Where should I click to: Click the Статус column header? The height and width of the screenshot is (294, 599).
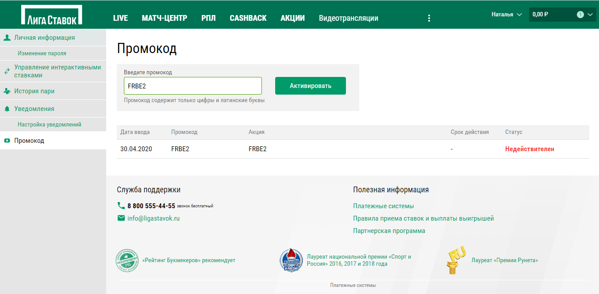(x=514, y=132)
